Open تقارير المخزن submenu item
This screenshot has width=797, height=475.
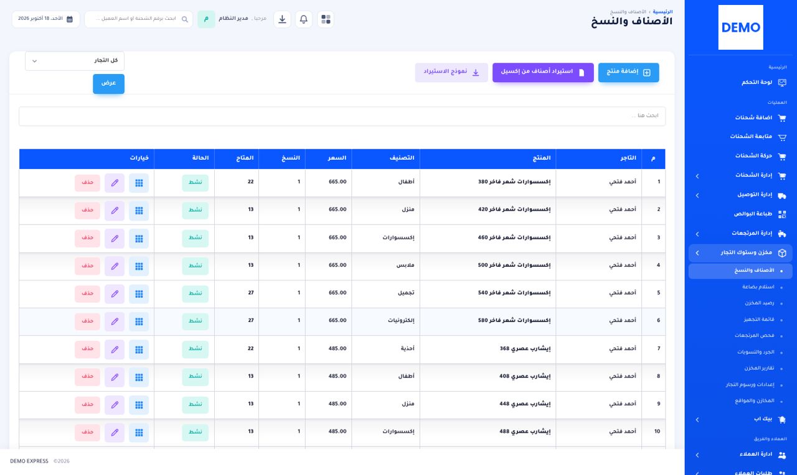759,369
